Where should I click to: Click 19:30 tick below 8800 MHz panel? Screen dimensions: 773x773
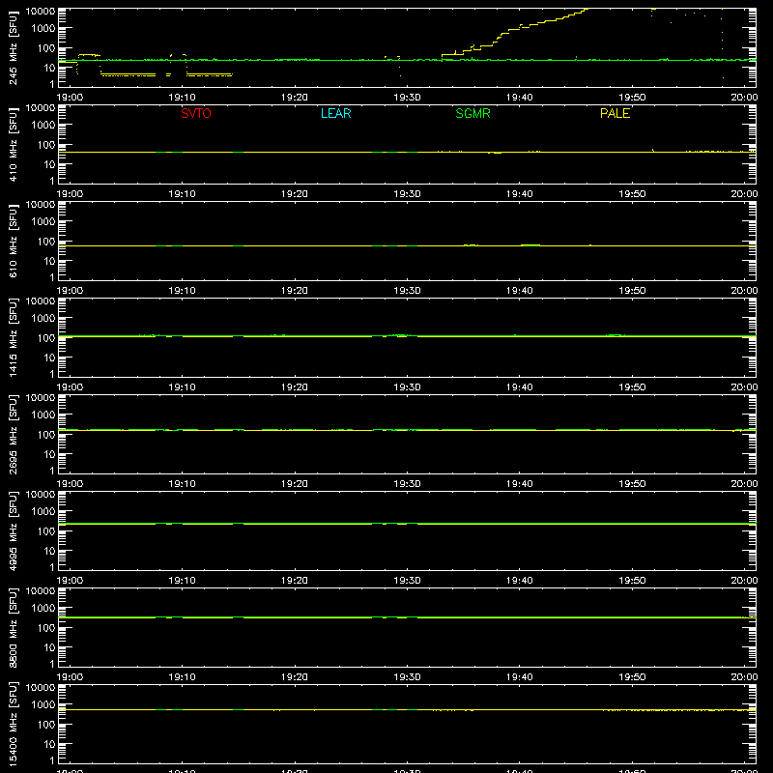tap(407, 677)
